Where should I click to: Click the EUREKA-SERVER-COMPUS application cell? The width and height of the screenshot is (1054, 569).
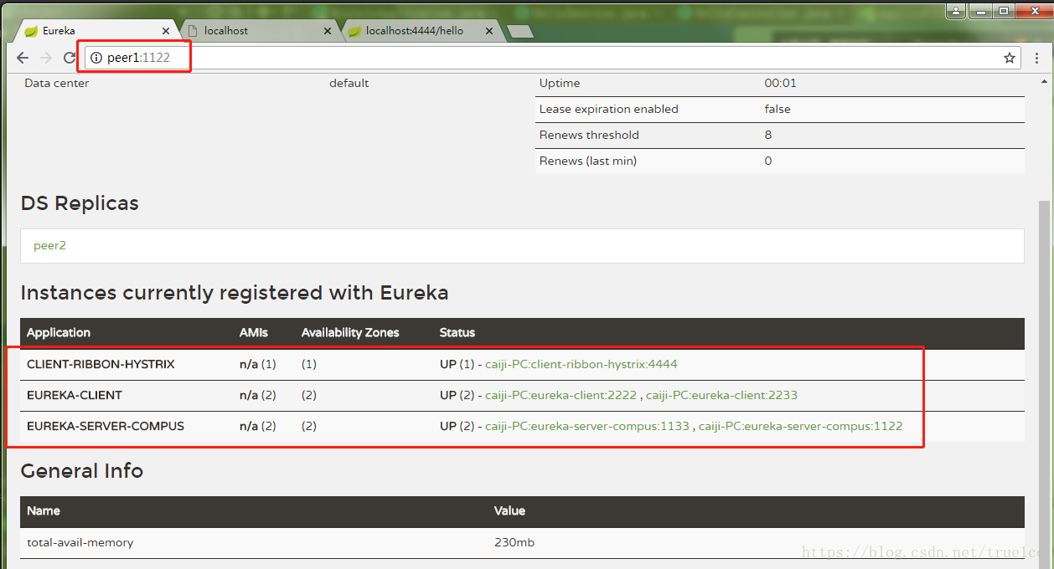[x=106, y=426]
